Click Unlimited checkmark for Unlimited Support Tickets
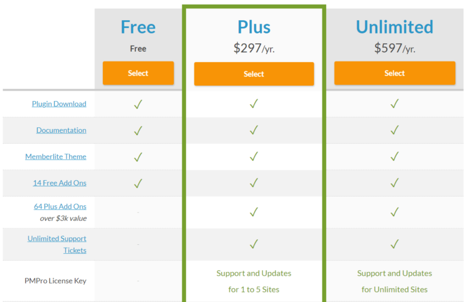 394,244
